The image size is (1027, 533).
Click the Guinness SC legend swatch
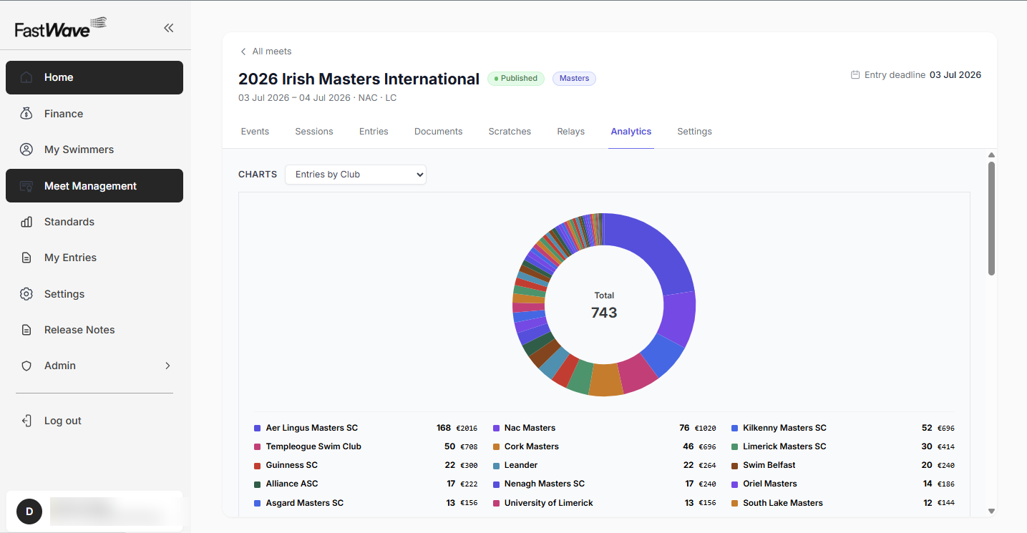click(x=258, y=465)
